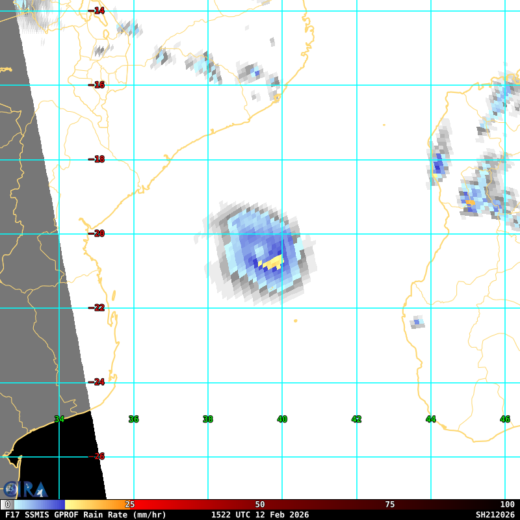
Task: Click the 40 longitude label
Action: [282, 419]
